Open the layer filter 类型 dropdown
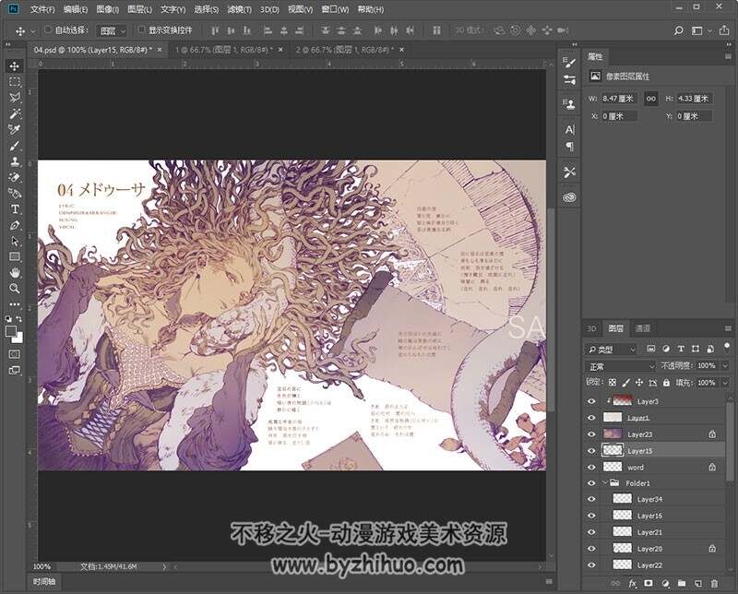738x594 pixels. click(611, 350)
